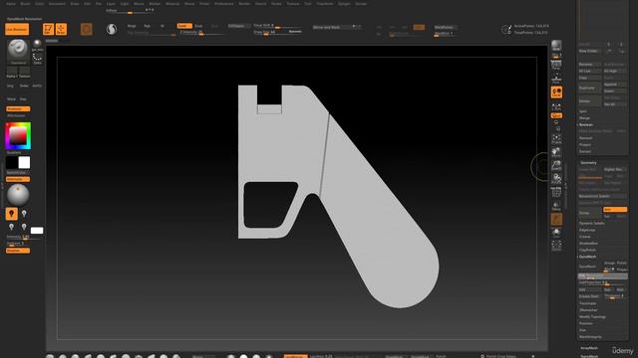Image resolution: width=638 pixels, height=358 pixels.
Task: Toggle the Live Boolean button
Action: coord(17,29)
